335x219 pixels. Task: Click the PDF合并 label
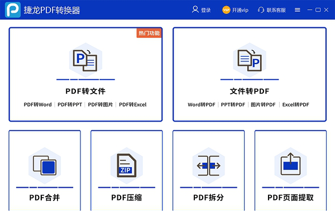(45, 198)
